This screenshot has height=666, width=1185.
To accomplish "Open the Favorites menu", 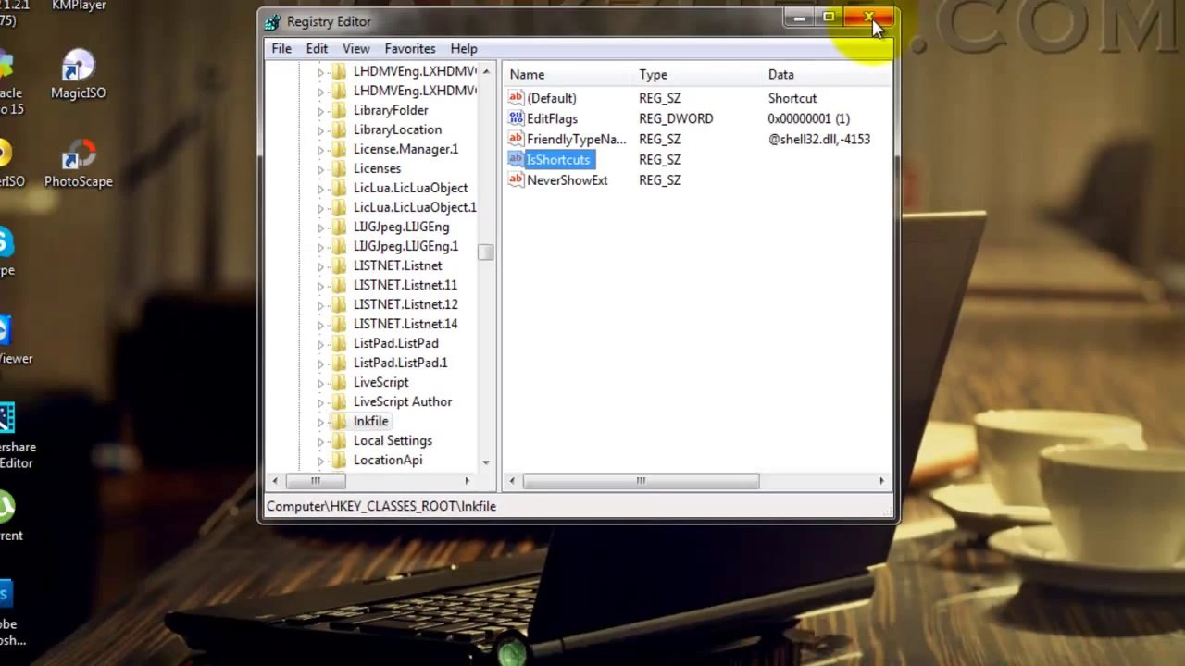I will click(410, 49).
